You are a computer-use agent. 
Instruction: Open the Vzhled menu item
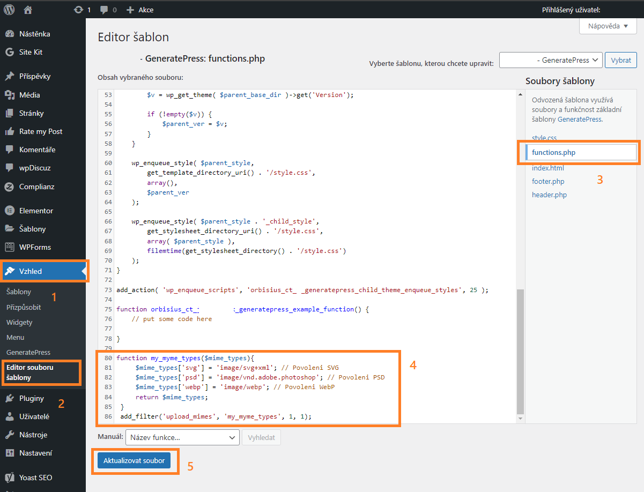pyautogui.click(x=43, y=271)
